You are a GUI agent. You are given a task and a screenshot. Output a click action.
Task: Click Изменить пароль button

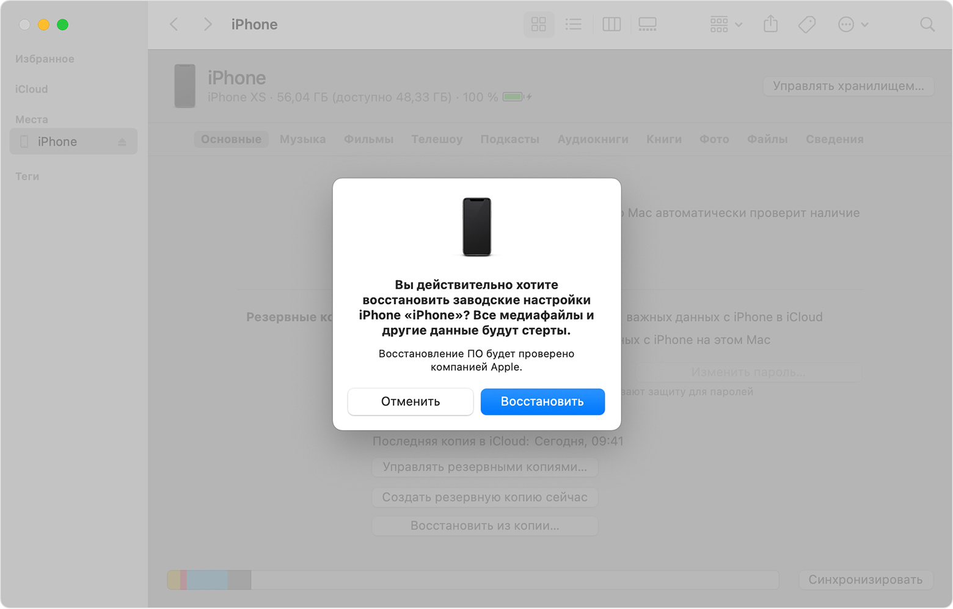point(748,372)
